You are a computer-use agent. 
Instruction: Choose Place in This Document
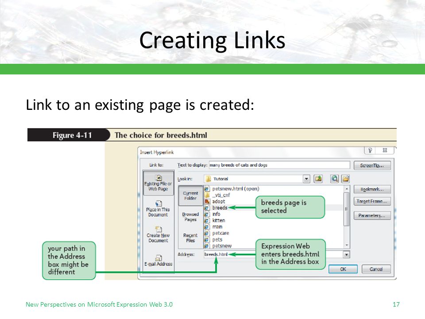(x=158, y=209)
